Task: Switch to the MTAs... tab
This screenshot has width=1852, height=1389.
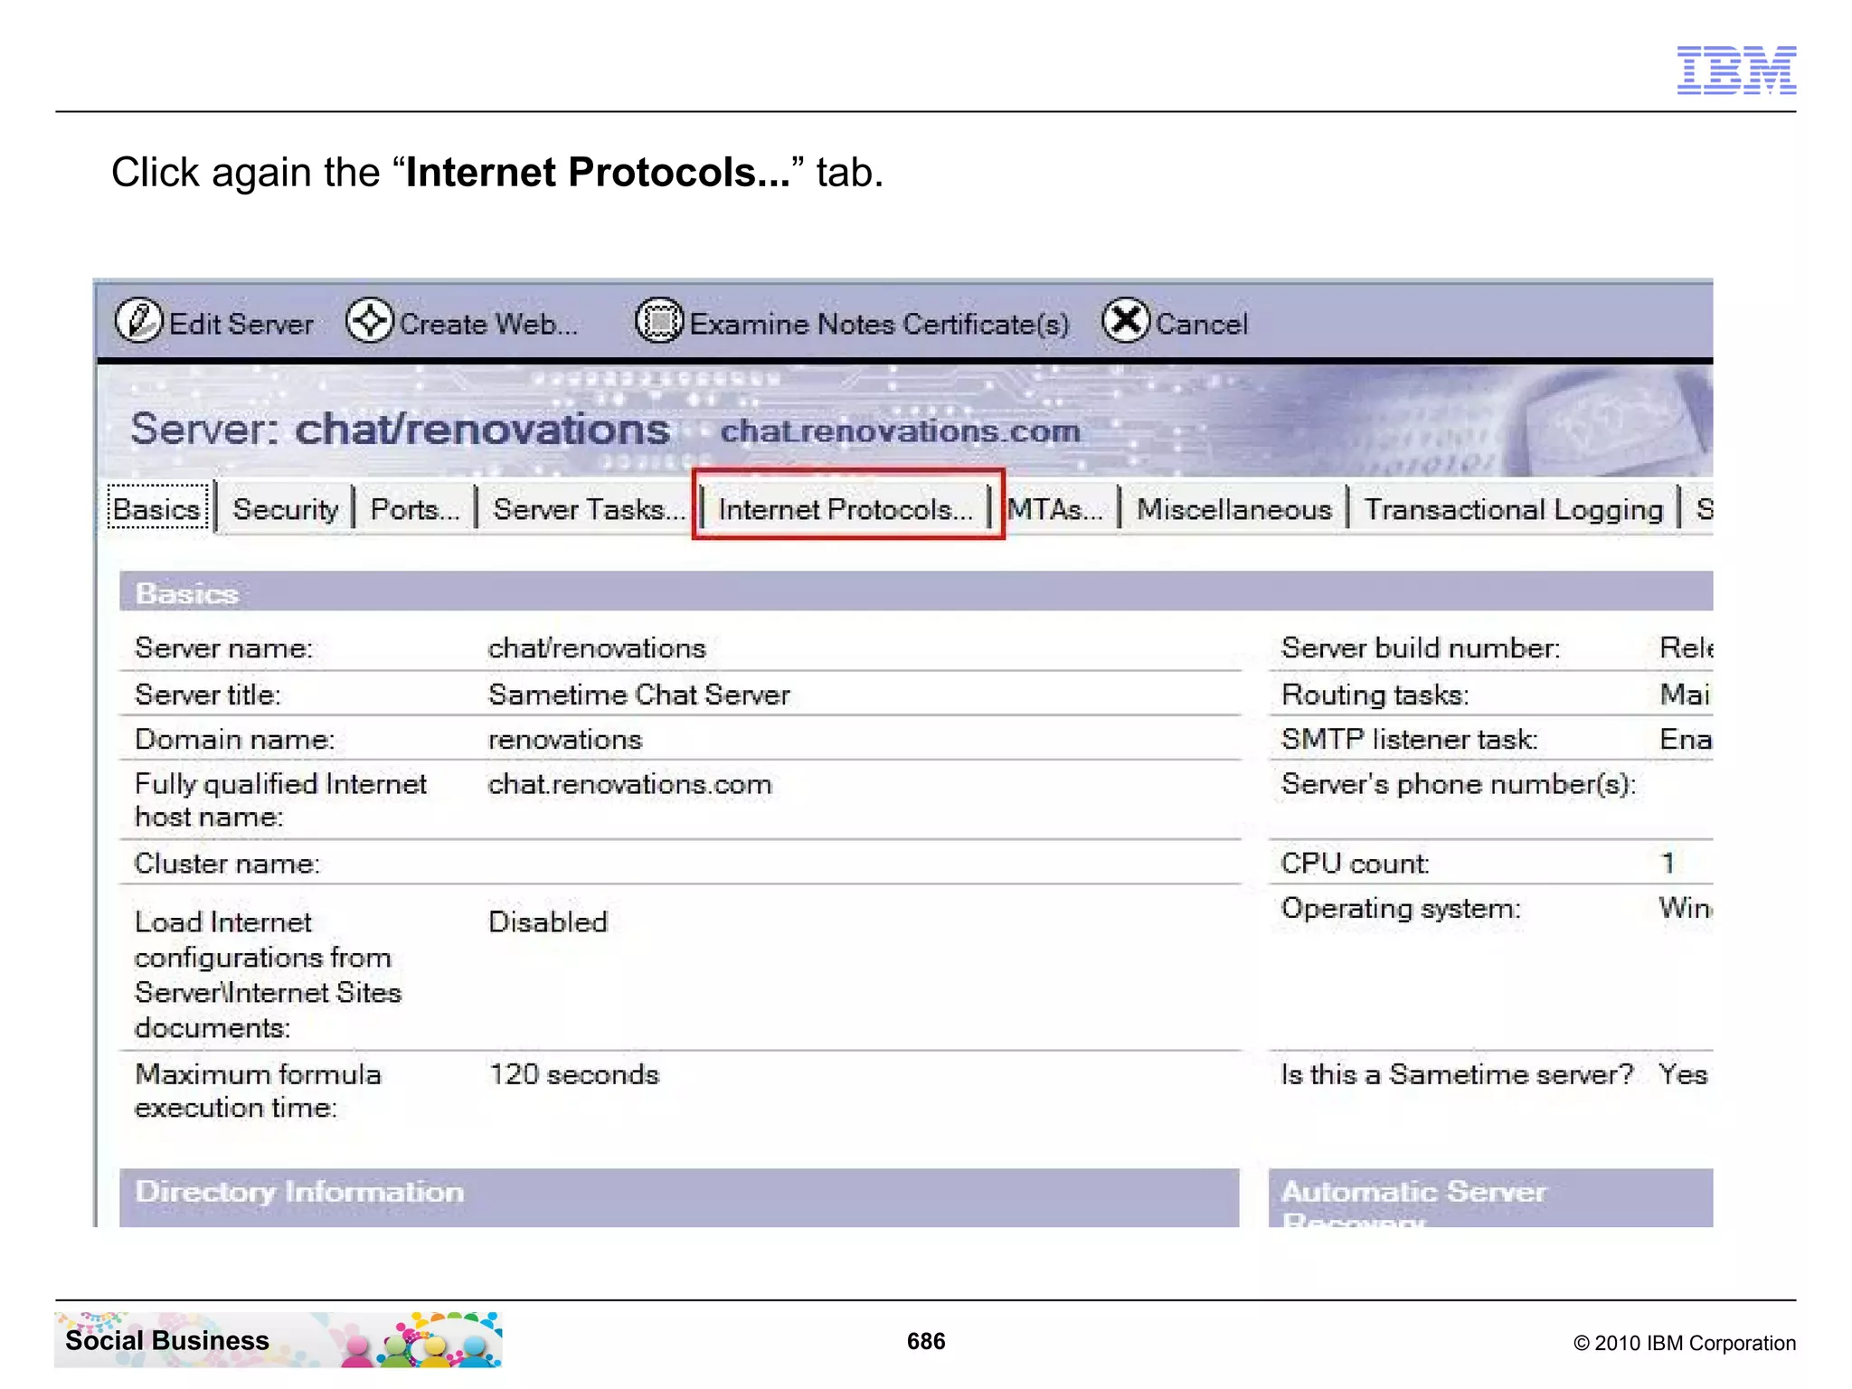Action: click(x=1055, y=509)
